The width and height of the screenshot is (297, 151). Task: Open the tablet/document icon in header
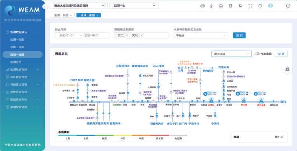(x=230, y=6)
